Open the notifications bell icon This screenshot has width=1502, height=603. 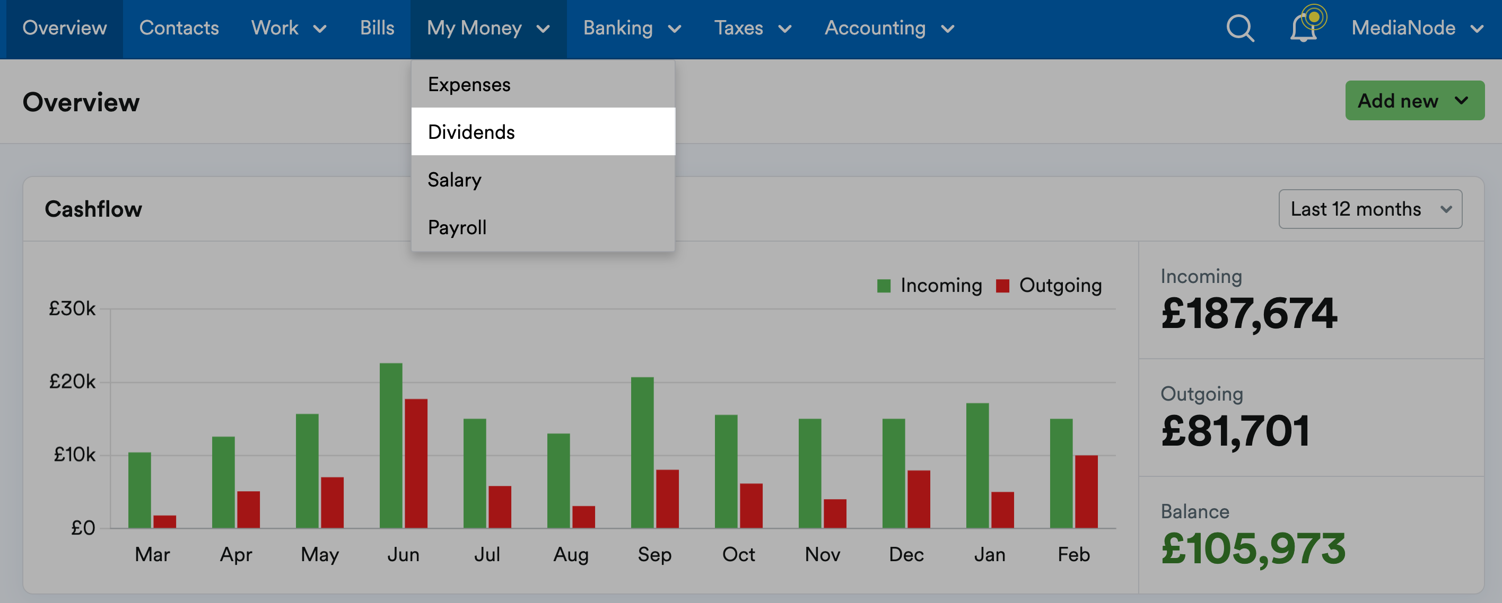[x=1304, y=28]
